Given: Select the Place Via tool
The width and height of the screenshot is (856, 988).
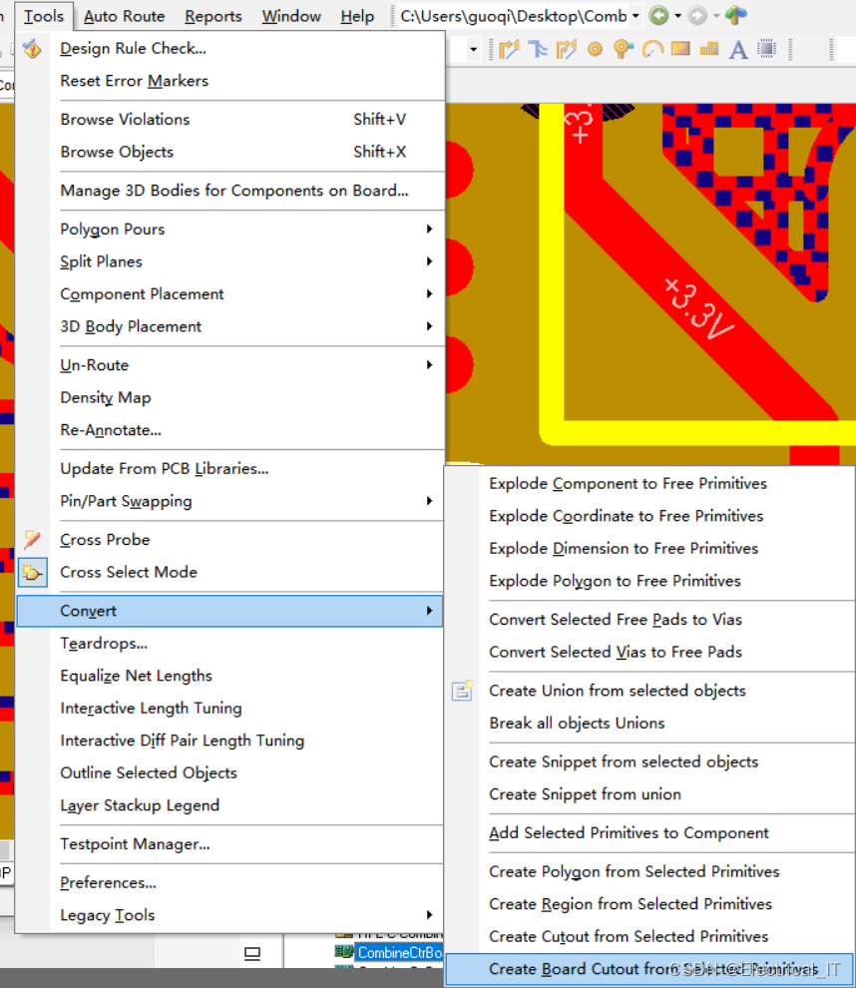Looking at the screenshot, I should coord(624,49).
